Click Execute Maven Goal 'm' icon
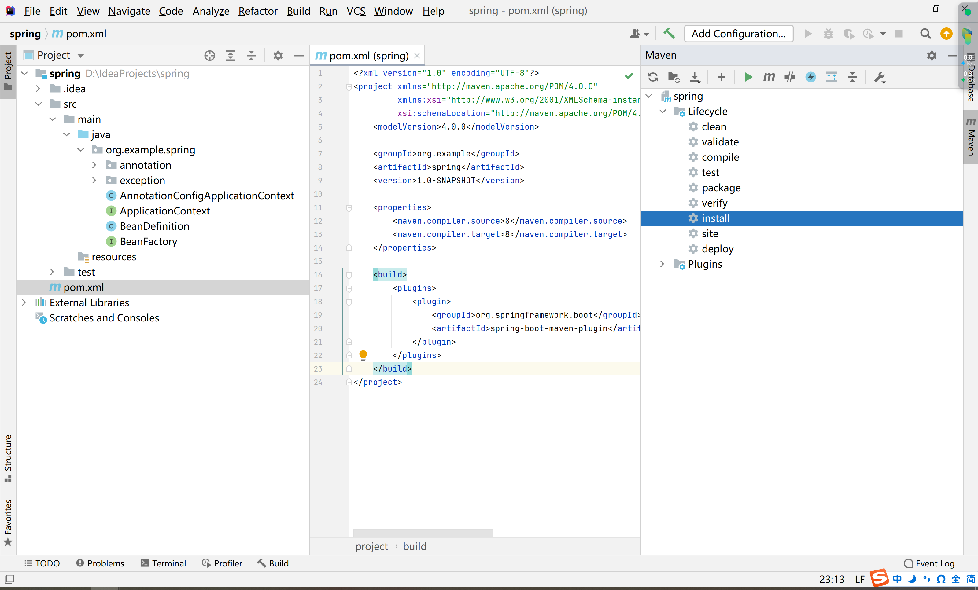This screenshot has width=978, height=590. (769, 77)
